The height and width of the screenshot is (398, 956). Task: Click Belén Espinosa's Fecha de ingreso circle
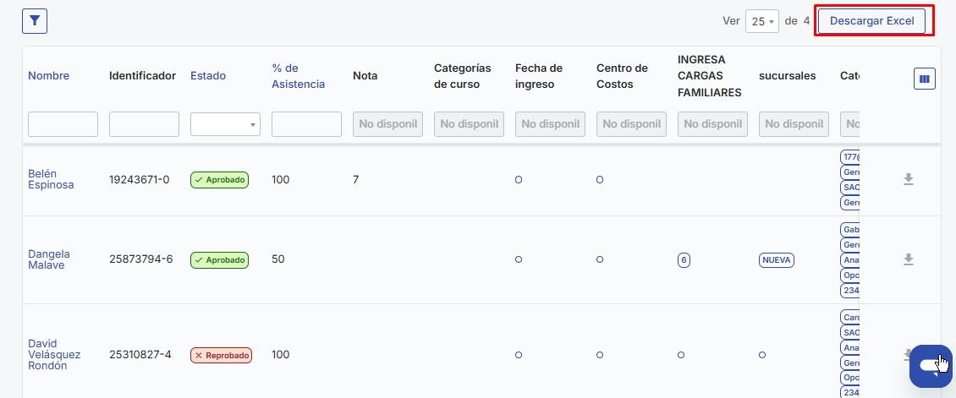[x=519, y=180]
